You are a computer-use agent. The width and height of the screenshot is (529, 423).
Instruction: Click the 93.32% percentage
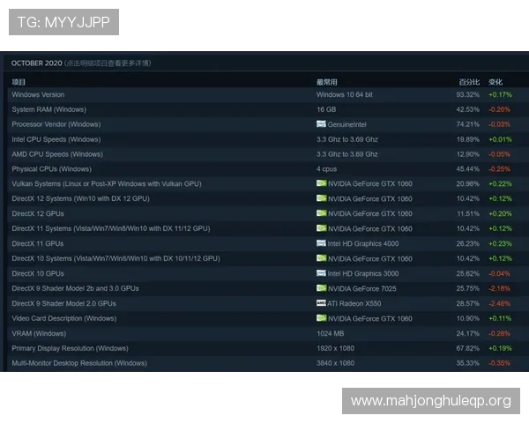tap(467, 95)
